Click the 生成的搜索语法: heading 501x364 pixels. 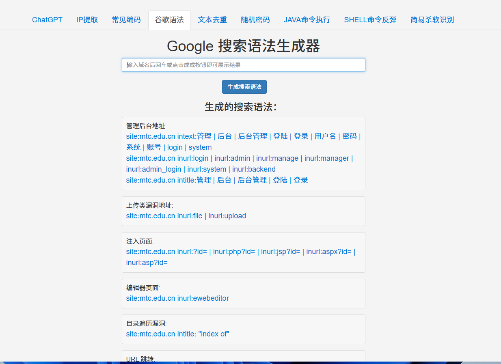(241, 107)
